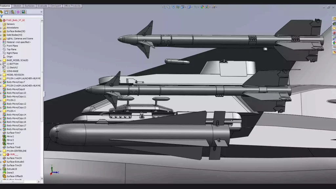This screenshot has width=336, height=189.
Task: Open the Design Library task pane
Action: coord(334,24)
